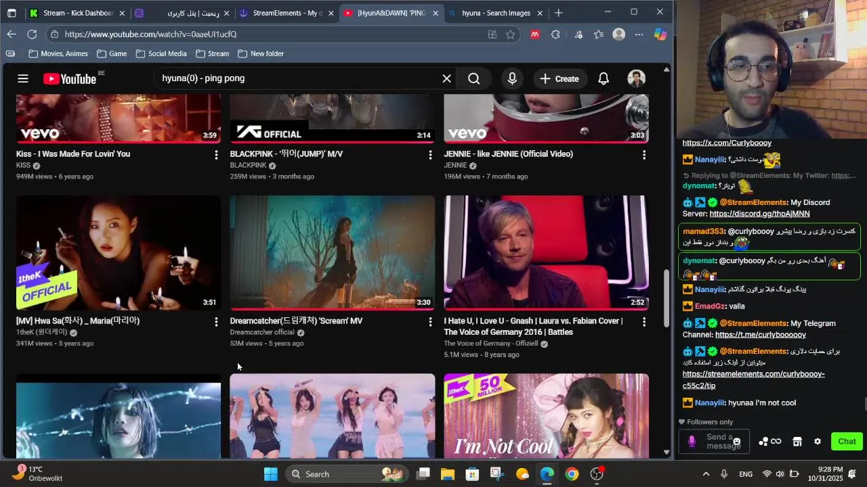Open the Discord invite link in chat
867x487 pixels.
pos(759,214)
